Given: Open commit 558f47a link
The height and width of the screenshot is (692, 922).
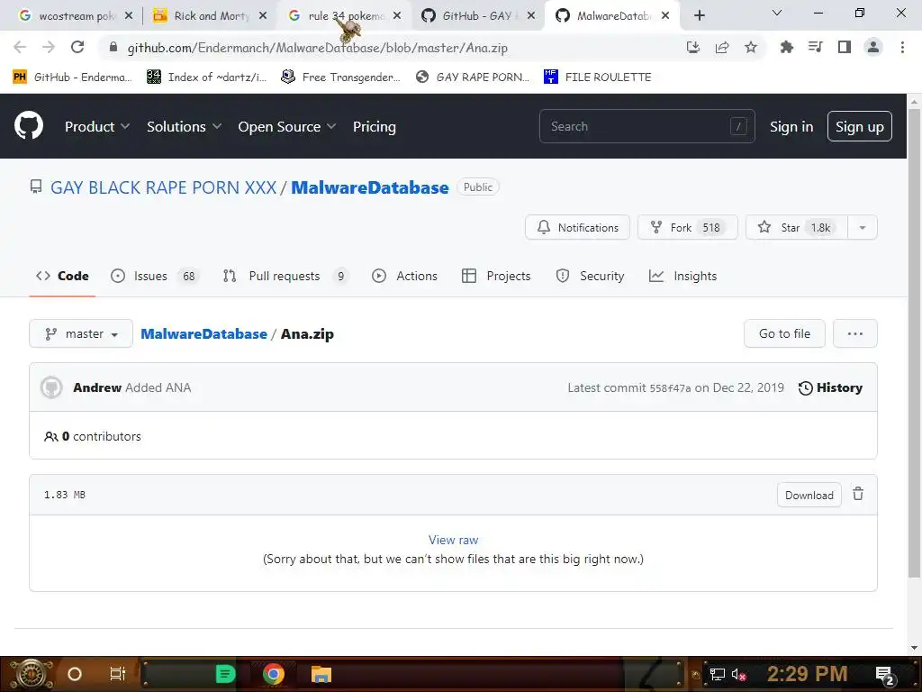Looking at the screenshot, I should [670, 388].
